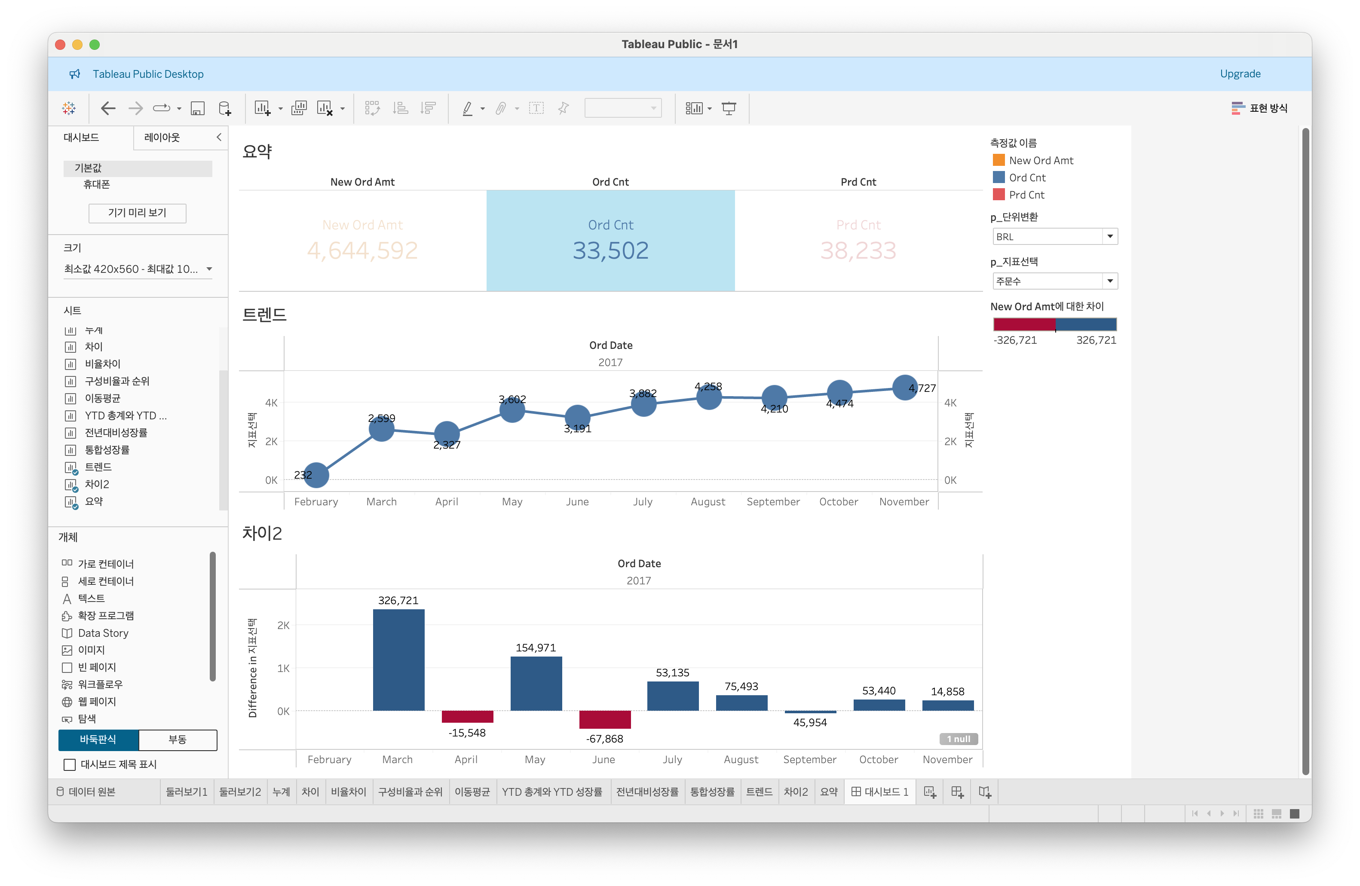Select the 부동 layout toggle

[177, 739]
